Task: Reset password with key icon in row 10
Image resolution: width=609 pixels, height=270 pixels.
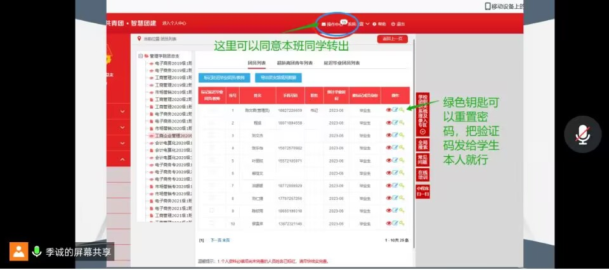Action: click(402, 223)
